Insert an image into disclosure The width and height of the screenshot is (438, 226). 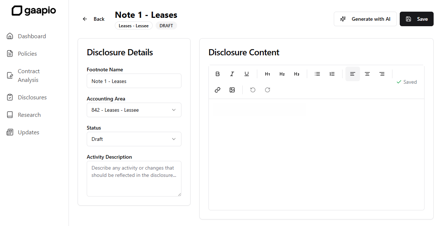pos(232,90)
